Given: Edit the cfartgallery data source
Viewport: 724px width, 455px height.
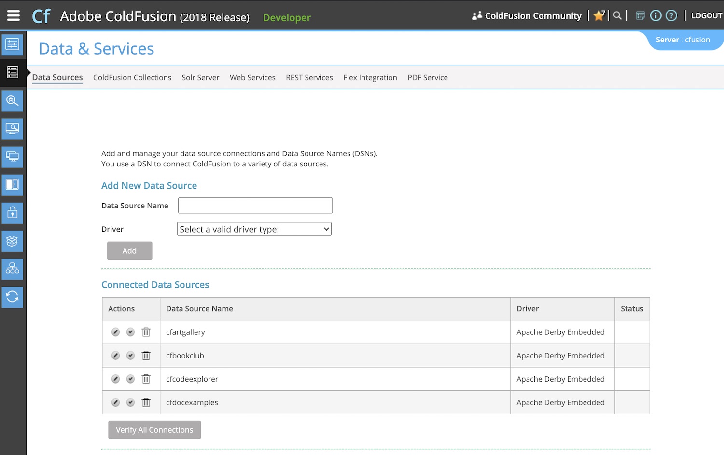Looking at the screenshot, I should 115,332.
